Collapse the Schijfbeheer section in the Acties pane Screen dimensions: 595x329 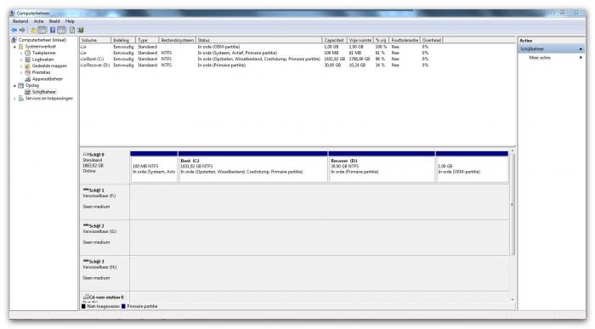(581, 49)
